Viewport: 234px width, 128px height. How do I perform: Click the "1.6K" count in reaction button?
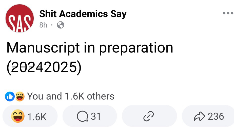37,117
